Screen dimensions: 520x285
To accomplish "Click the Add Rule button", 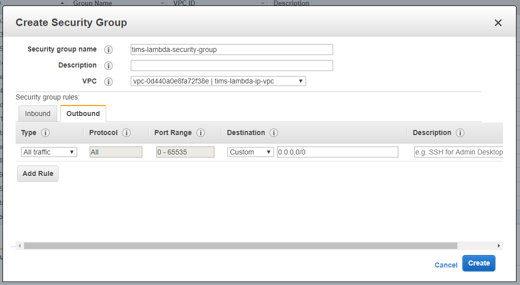I will [38, 174].
